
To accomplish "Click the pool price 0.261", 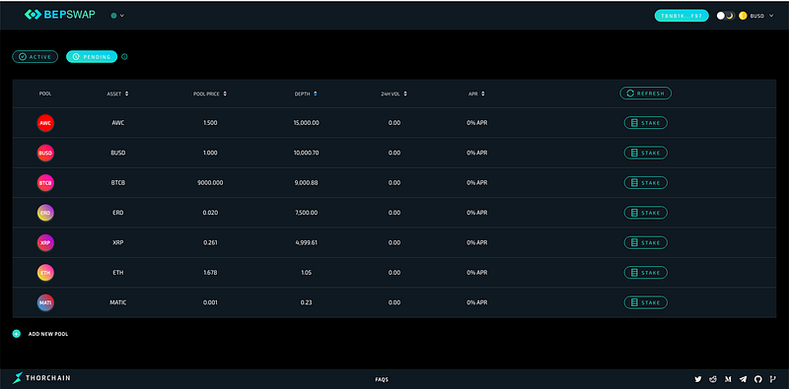I will click(x=210, y=242).
